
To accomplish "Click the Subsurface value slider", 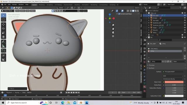I will [174, 85].
